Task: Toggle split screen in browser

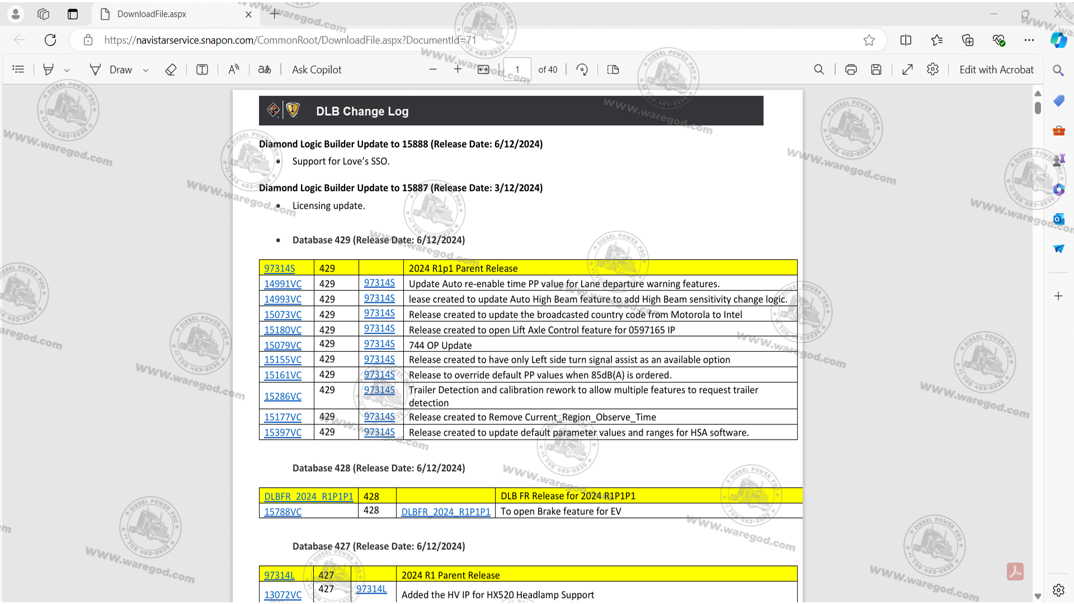Action: point(906,40)
